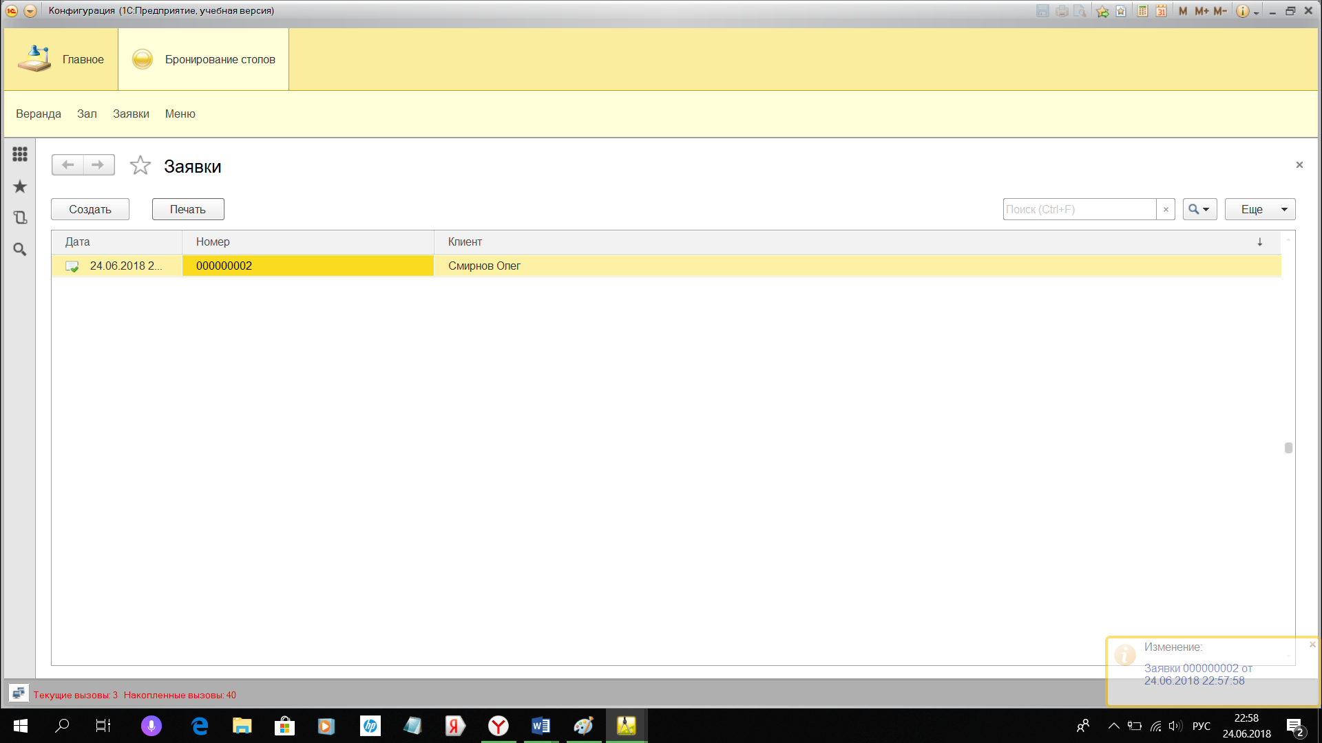Navigate back with left arrow button
This screenshot has height=743, width=1322.
point(67,165)
